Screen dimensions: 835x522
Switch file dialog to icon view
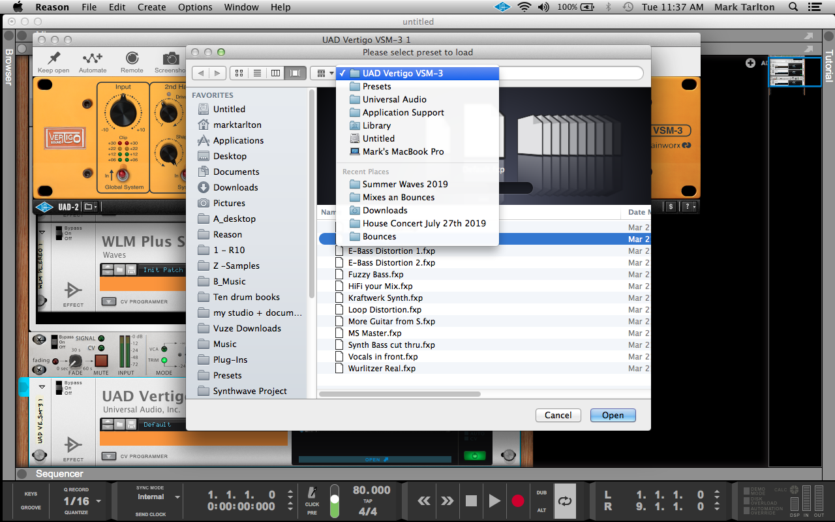(239, 73)
